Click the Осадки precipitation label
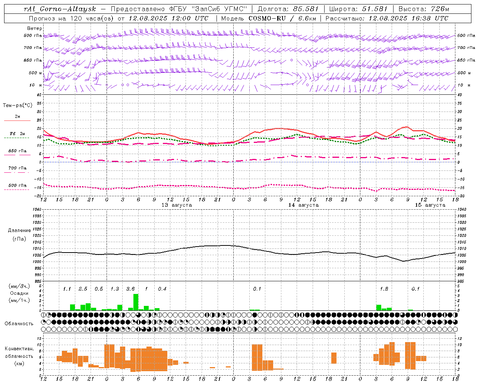This screenshot has height=382, width=477. pos(19,293)
